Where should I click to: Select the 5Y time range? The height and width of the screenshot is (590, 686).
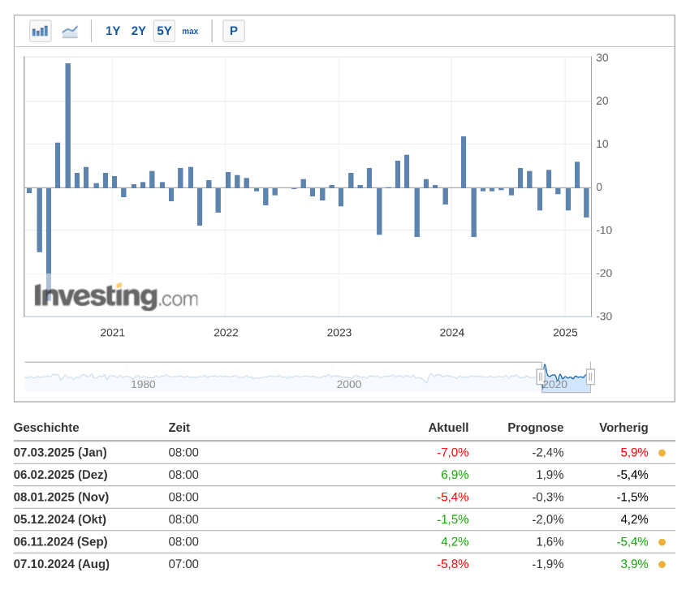click(x=164, y=32)
